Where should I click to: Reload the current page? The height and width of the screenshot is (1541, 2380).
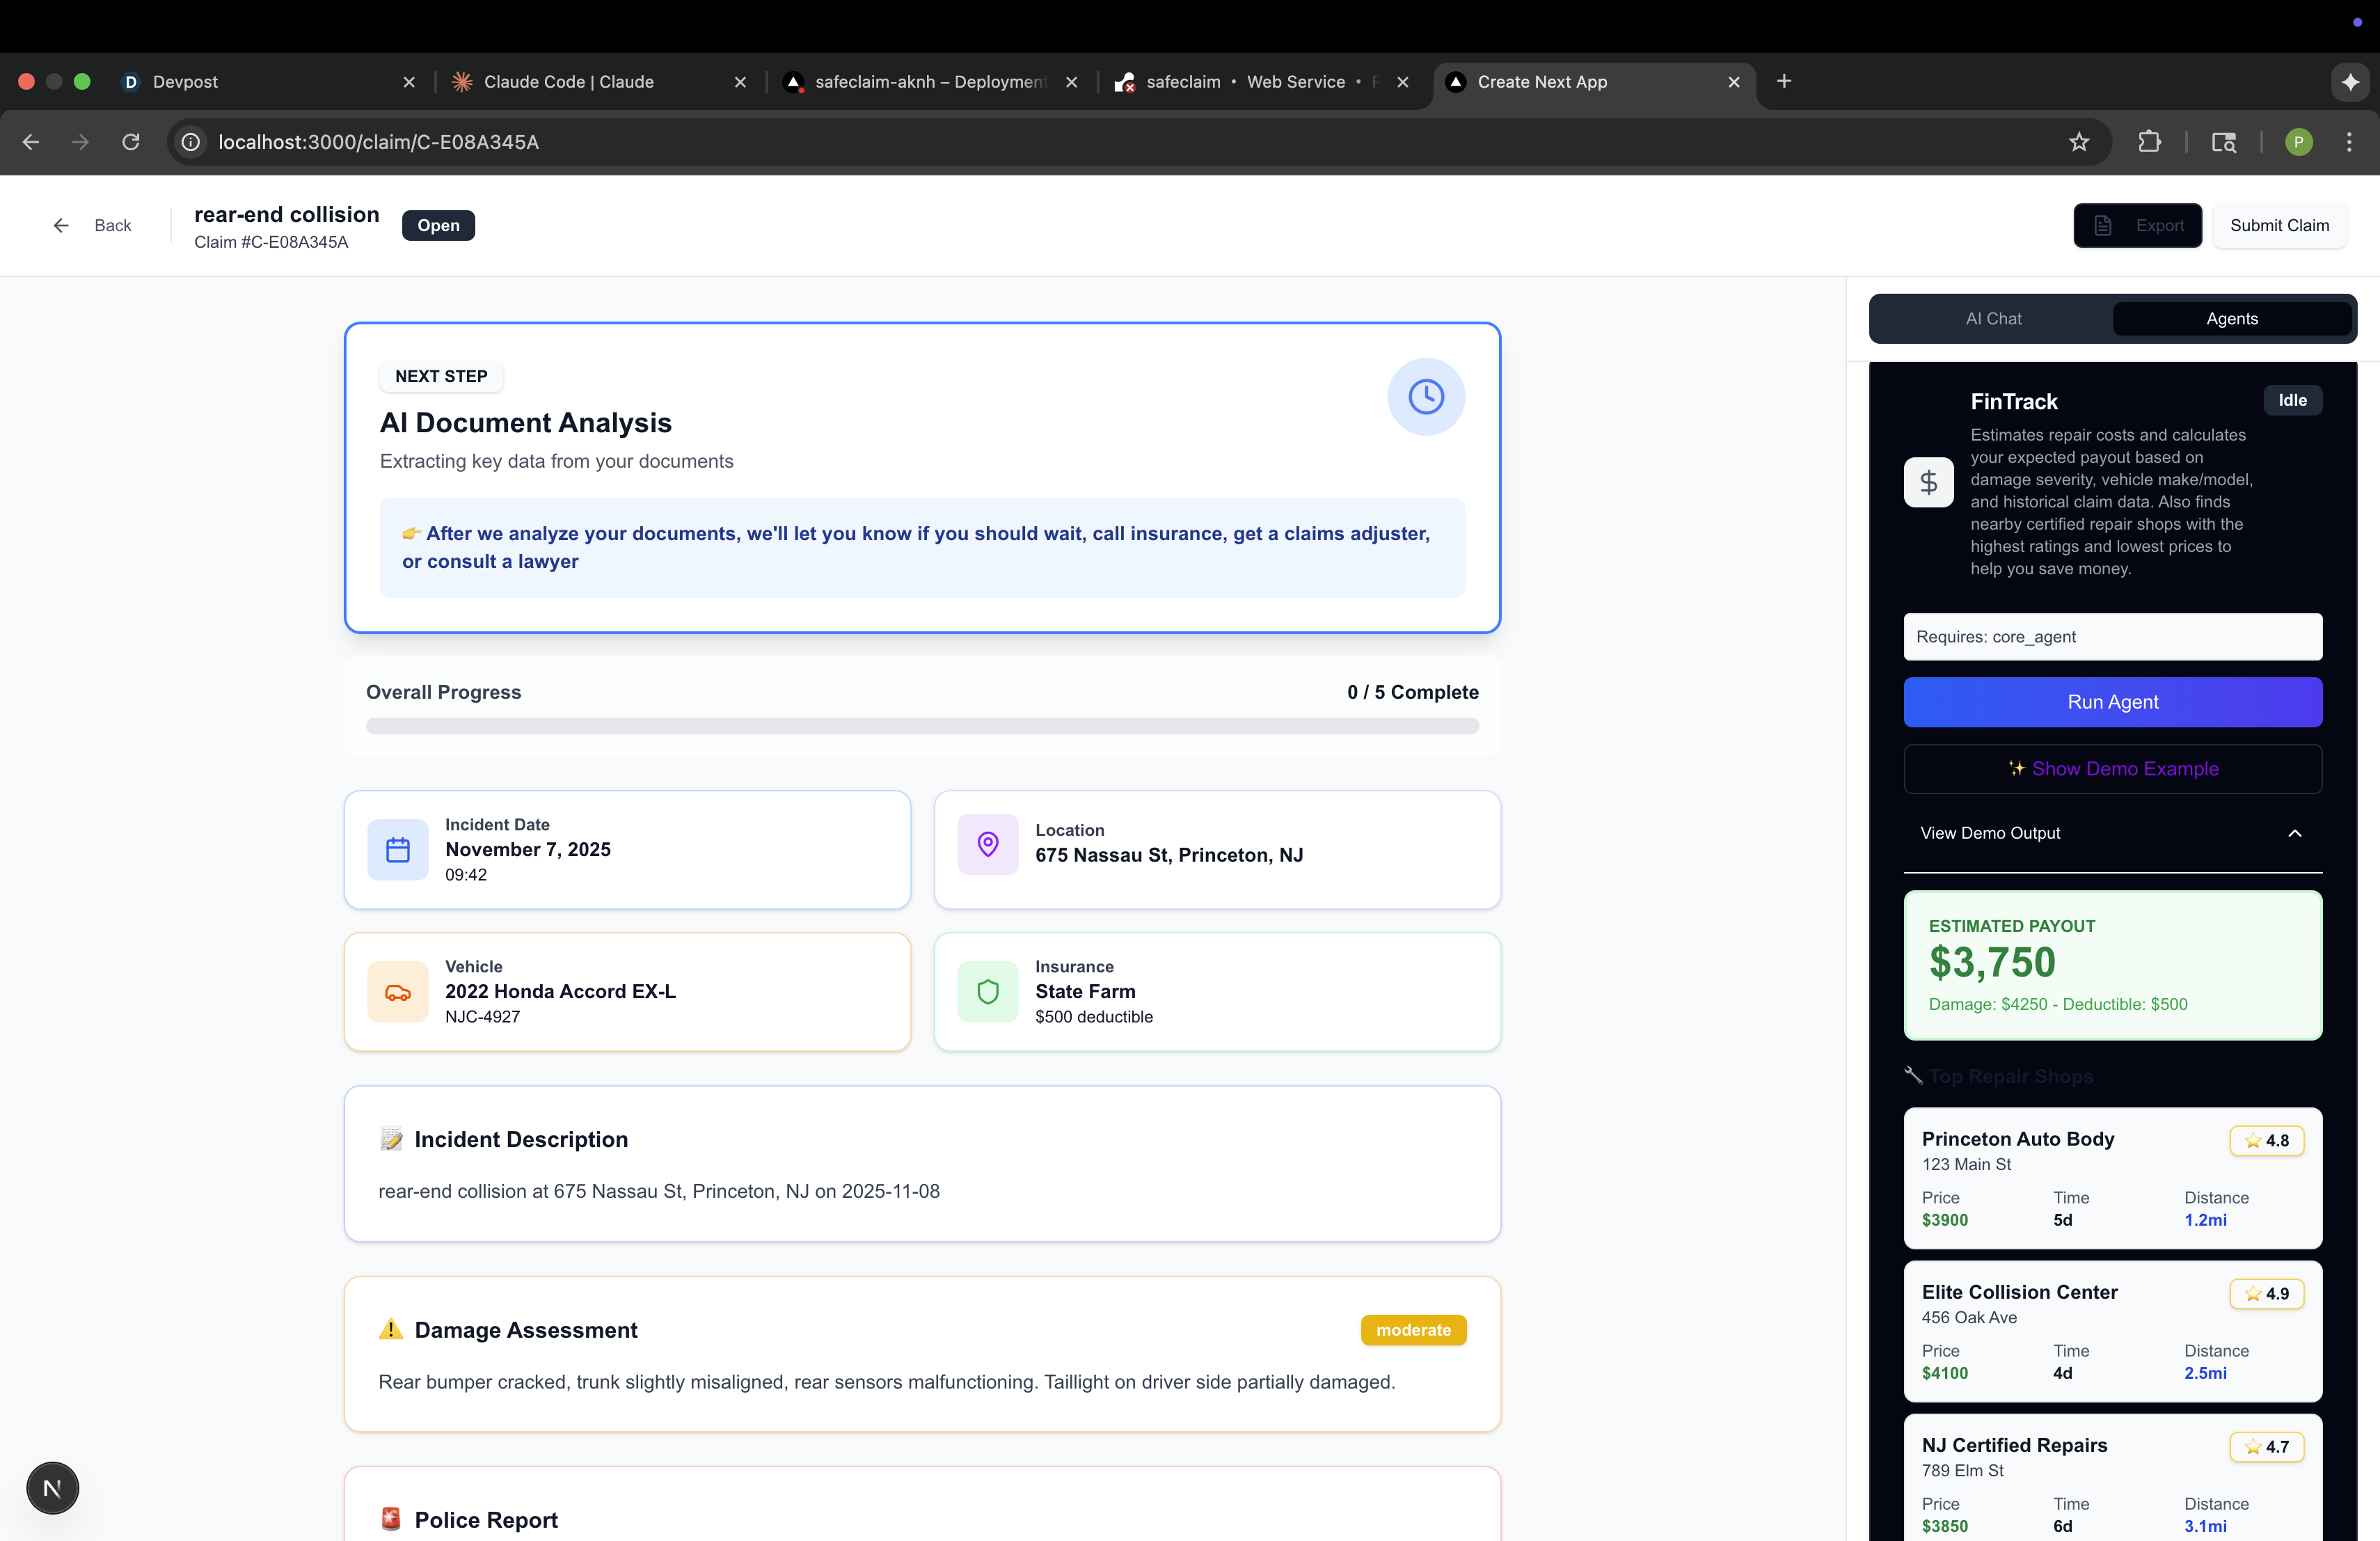point(131,142)
